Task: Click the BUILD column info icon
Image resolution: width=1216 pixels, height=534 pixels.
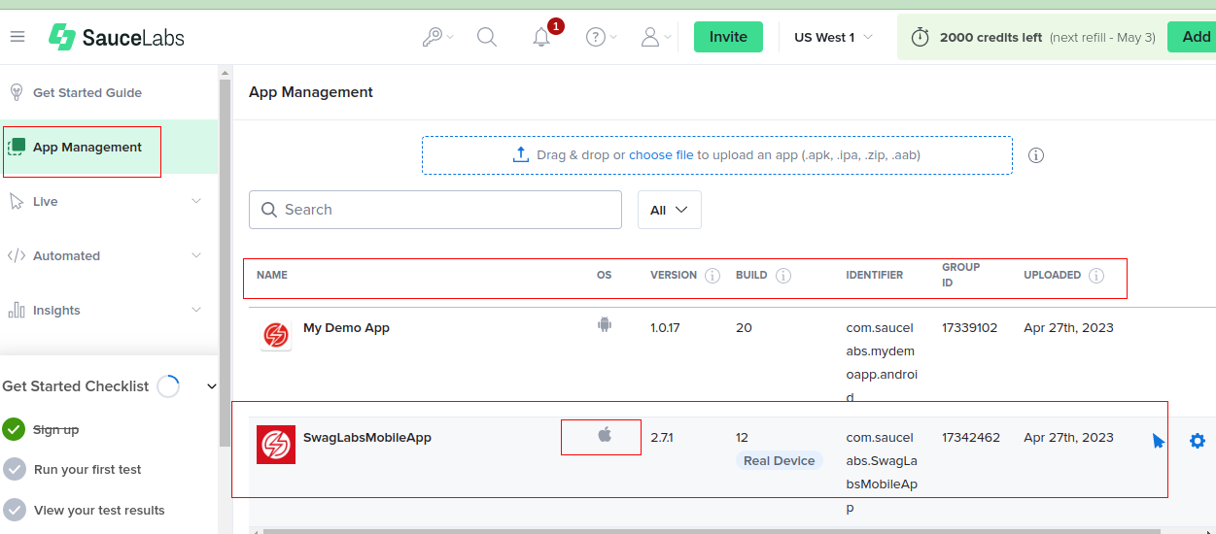Action: [783, 276]
